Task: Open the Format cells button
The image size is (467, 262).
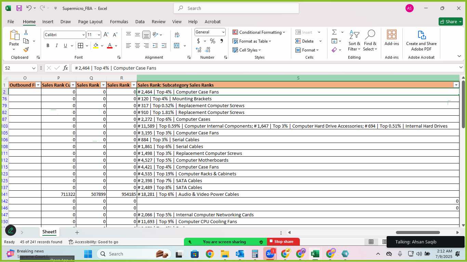Action: coord(307,50)
